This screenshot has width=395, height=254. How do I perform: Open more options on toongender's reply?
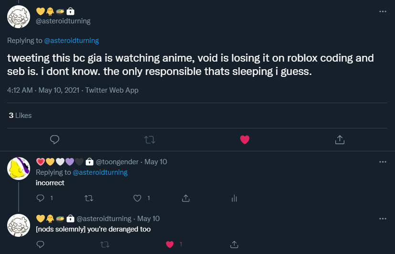(382, 162)
